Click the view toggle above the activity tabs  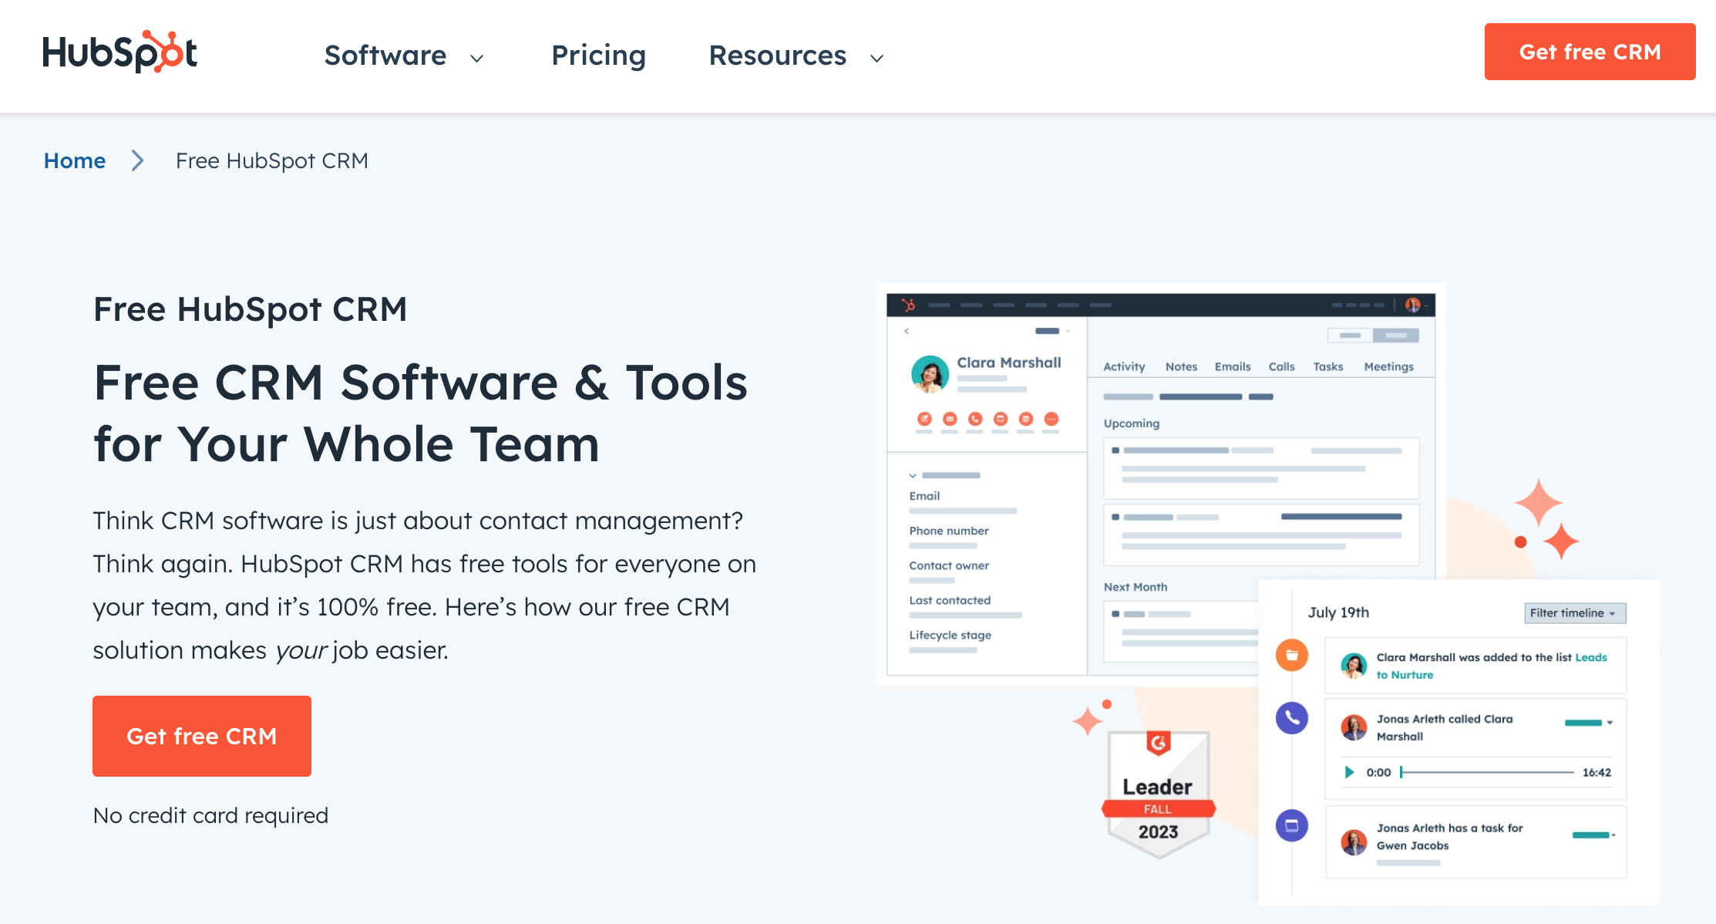coord(1373,336)
